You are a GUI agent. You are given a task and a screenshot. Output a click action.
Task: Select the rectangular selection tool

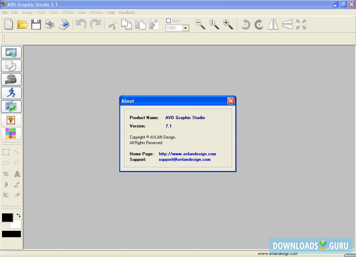coord(6,152)
